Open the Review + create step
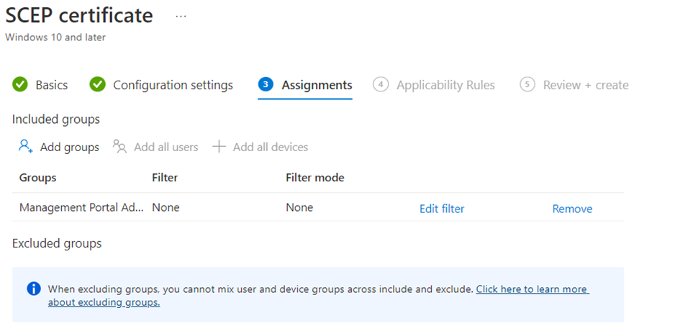 click(585, 85)
